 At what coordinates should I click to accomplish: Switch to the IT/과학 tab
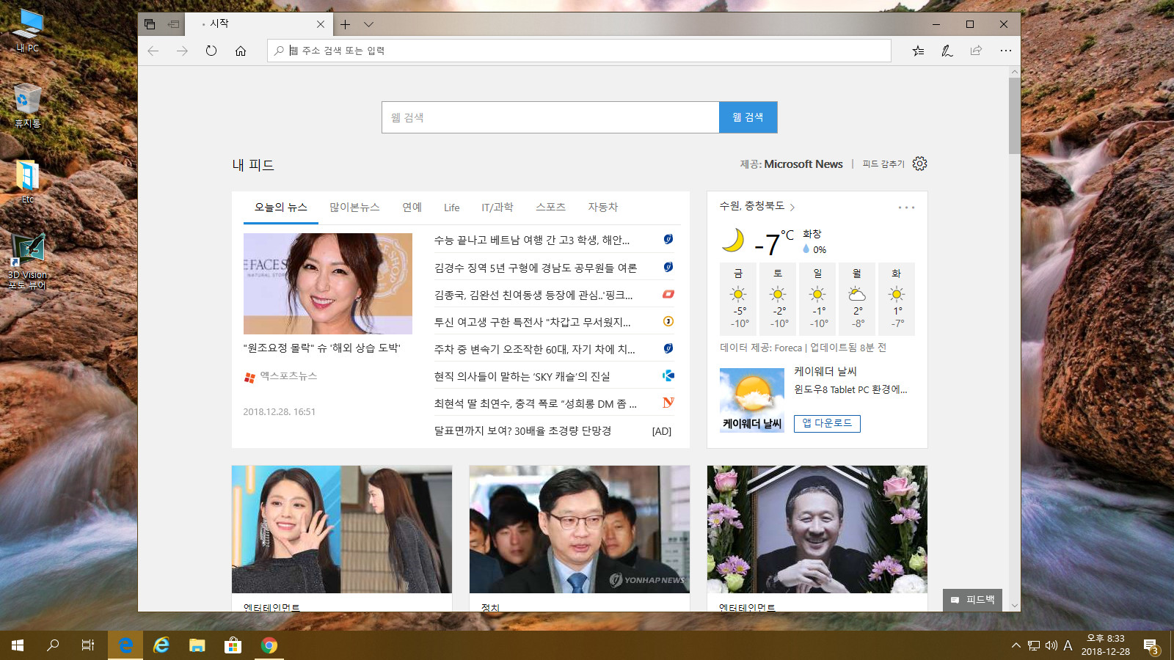(x=497, y=208)
